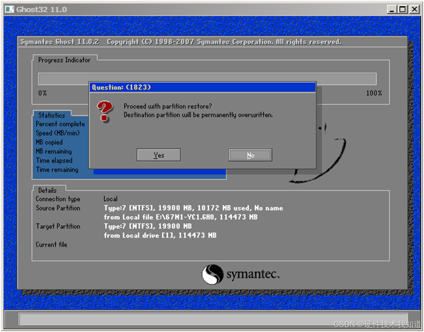Click the "from Local drive [1]" line
The image size is (424, 332).
[x=160, y=235]
